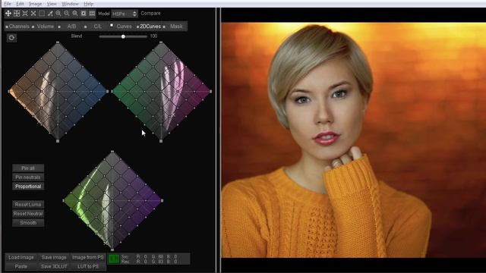The image size is (486, 273).
Task: Open the Image menu
Action: click(x=36, y=4)
